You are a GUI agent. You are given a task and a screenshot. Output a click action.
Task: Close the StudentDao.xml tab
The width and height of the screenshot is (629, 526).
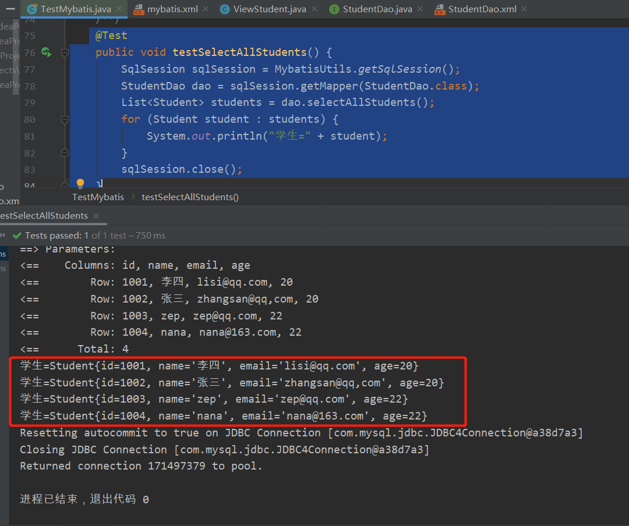point(524,9)
